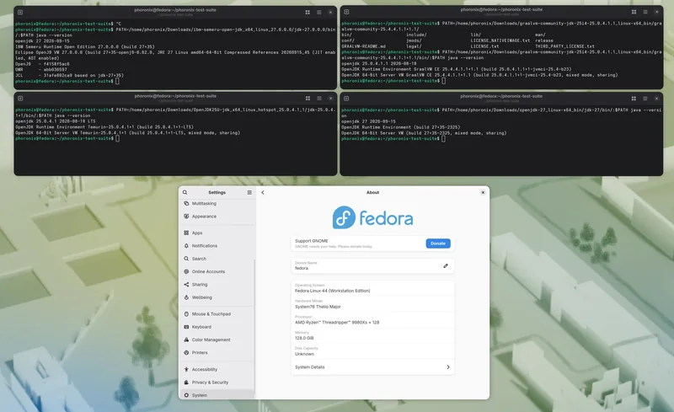
Task: Click 'OpenJDK Runtime Environment Temurin' output line
Action: click(104, 127)
